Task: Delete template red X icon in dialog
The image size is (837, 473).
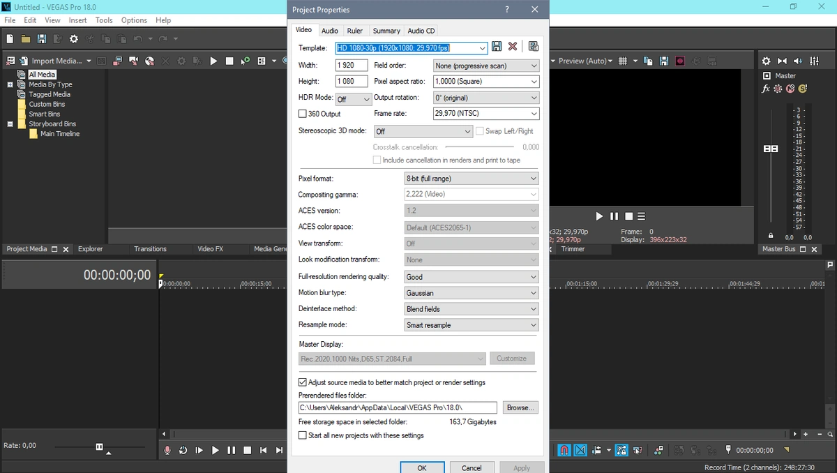Action: coord(513,46)
